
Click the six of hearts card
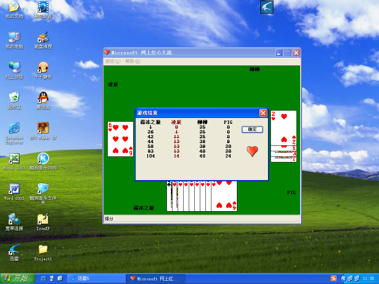(120, 139)
